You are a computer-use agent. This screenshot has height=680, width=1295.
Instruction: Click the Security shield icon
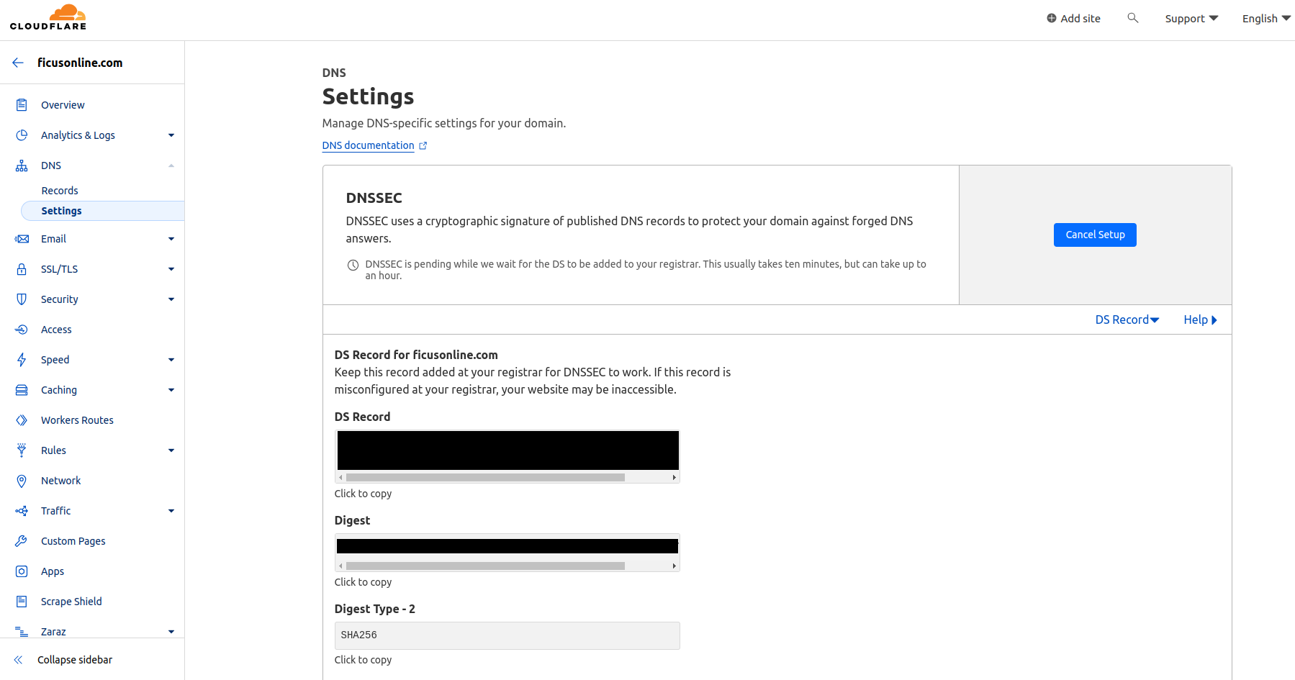(22, 299)
